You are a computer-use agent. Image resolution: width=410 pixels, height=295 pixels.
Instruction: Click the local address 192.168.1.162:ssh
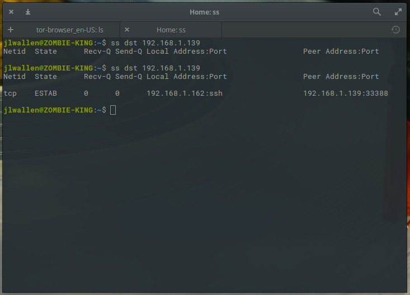pyautogui.click(x=184, y=93)
